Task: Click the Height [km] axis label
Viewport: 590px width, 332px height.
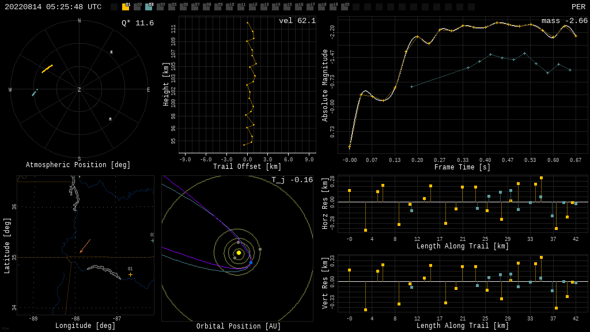Action: 166,84
